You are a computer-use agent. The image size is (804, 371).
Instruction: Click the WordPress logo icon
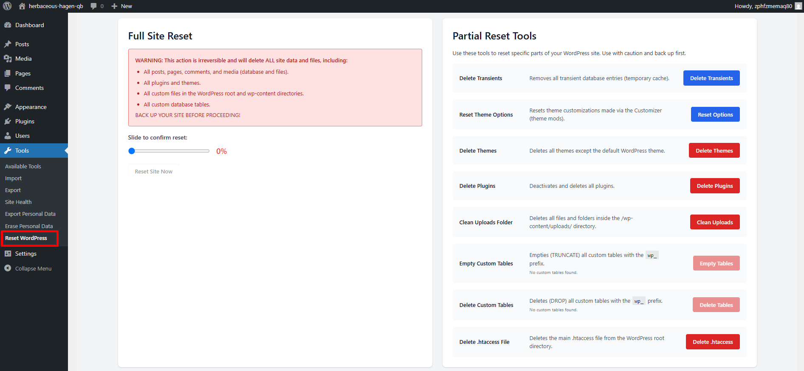click(7, 6)
